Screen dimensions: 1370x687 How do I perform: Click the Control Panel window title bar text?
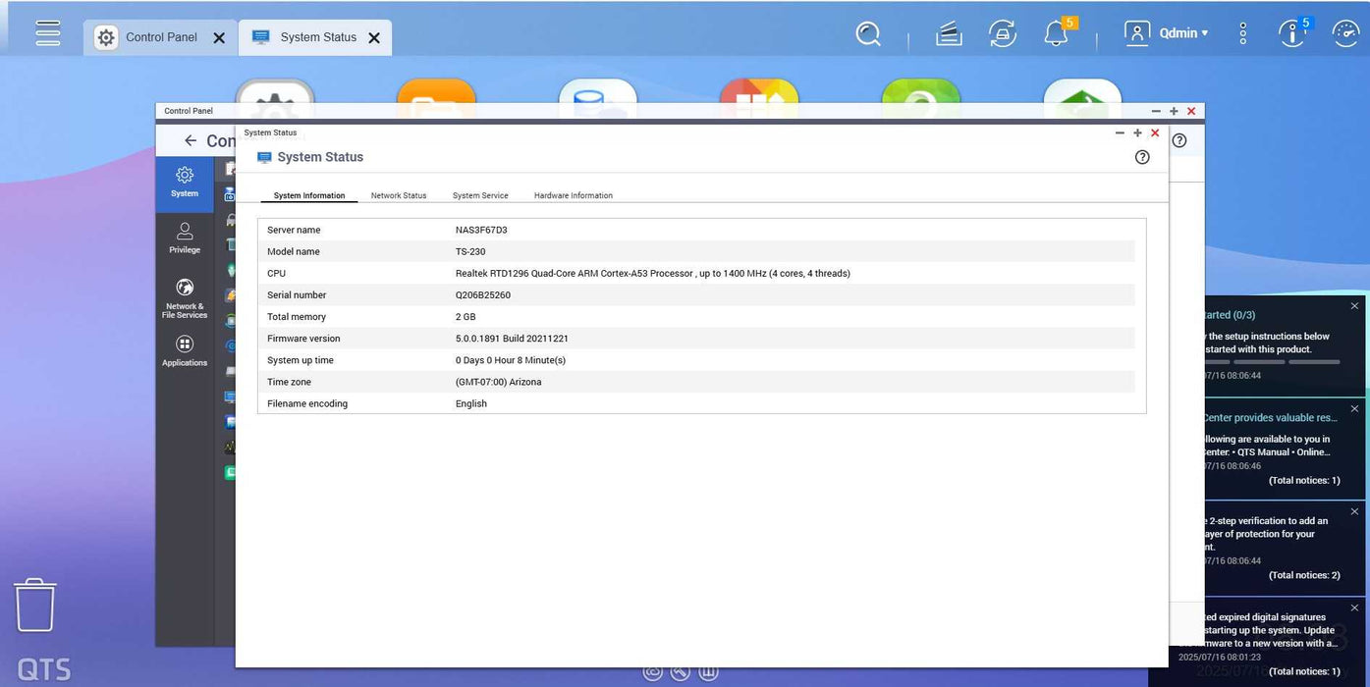pos(189,111)
